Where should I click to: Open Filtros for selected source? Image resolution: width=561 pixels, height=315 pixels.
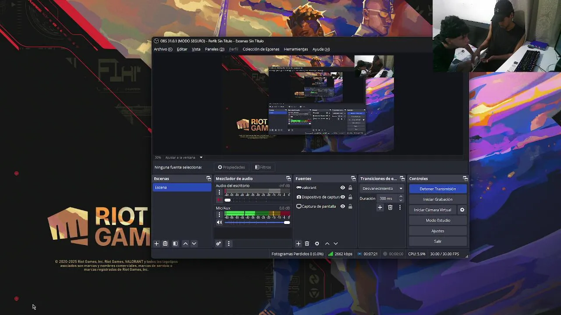pos(263,167)
